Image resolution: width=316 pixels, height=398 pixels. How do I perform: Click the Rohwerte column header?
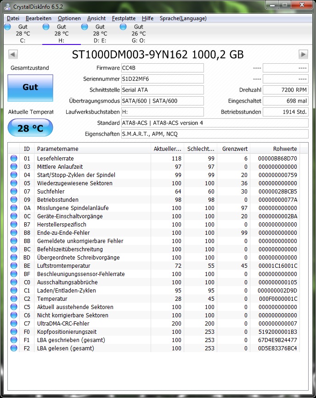(x=275, y=149)
